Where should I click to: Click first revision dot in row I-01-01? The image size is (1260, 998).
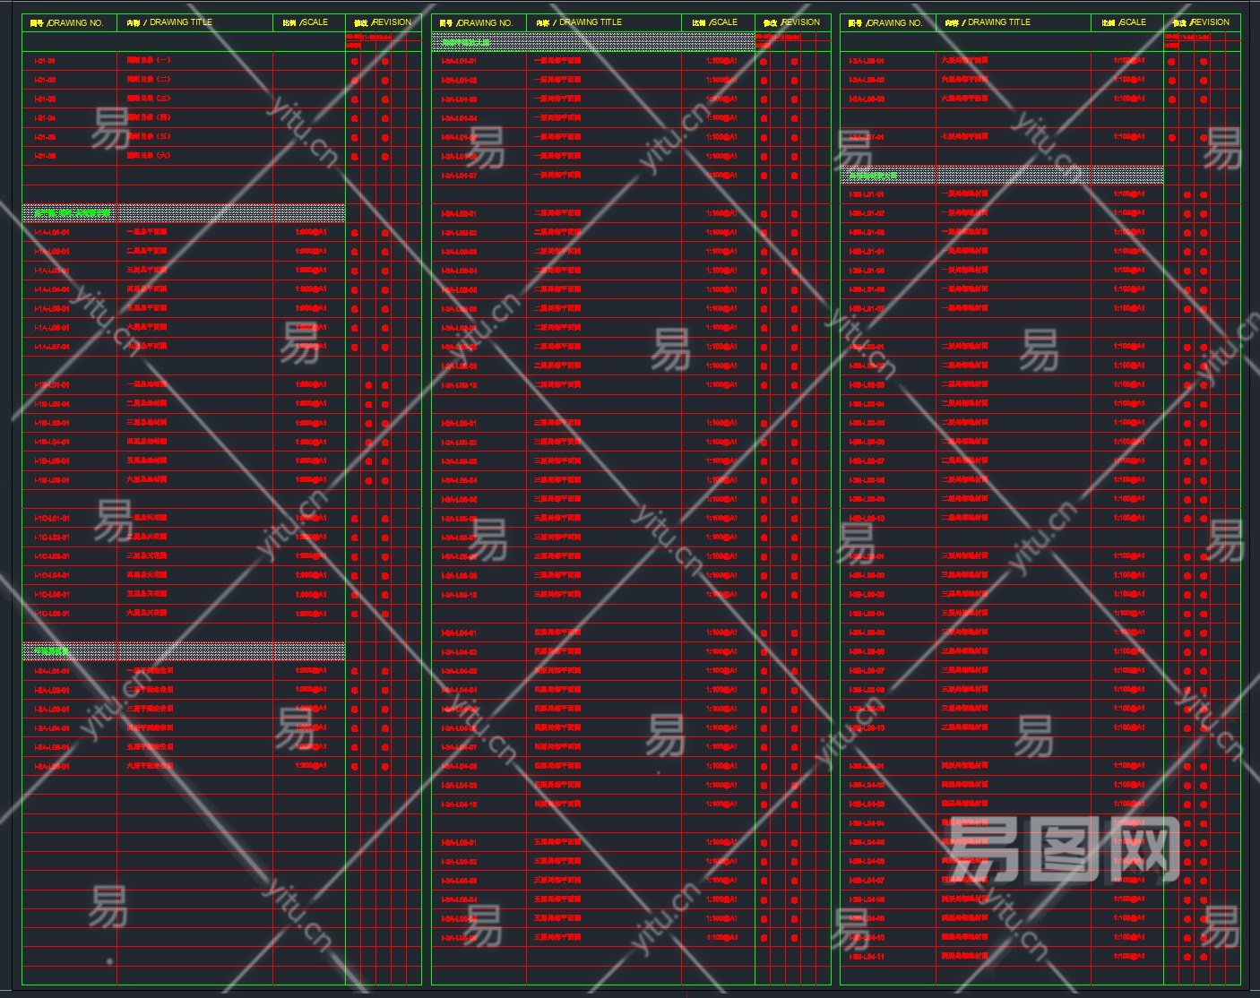355,62
